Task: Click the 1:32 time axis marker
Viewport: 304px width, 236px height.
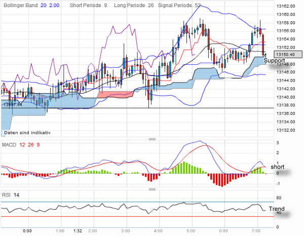Action: [x=78, y=231]
